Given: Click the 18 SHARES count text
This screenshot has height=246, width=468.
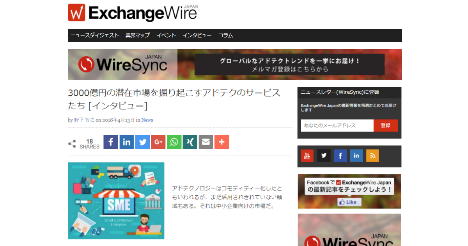Looking at the screenshot, I should click(x=89, y=144).
